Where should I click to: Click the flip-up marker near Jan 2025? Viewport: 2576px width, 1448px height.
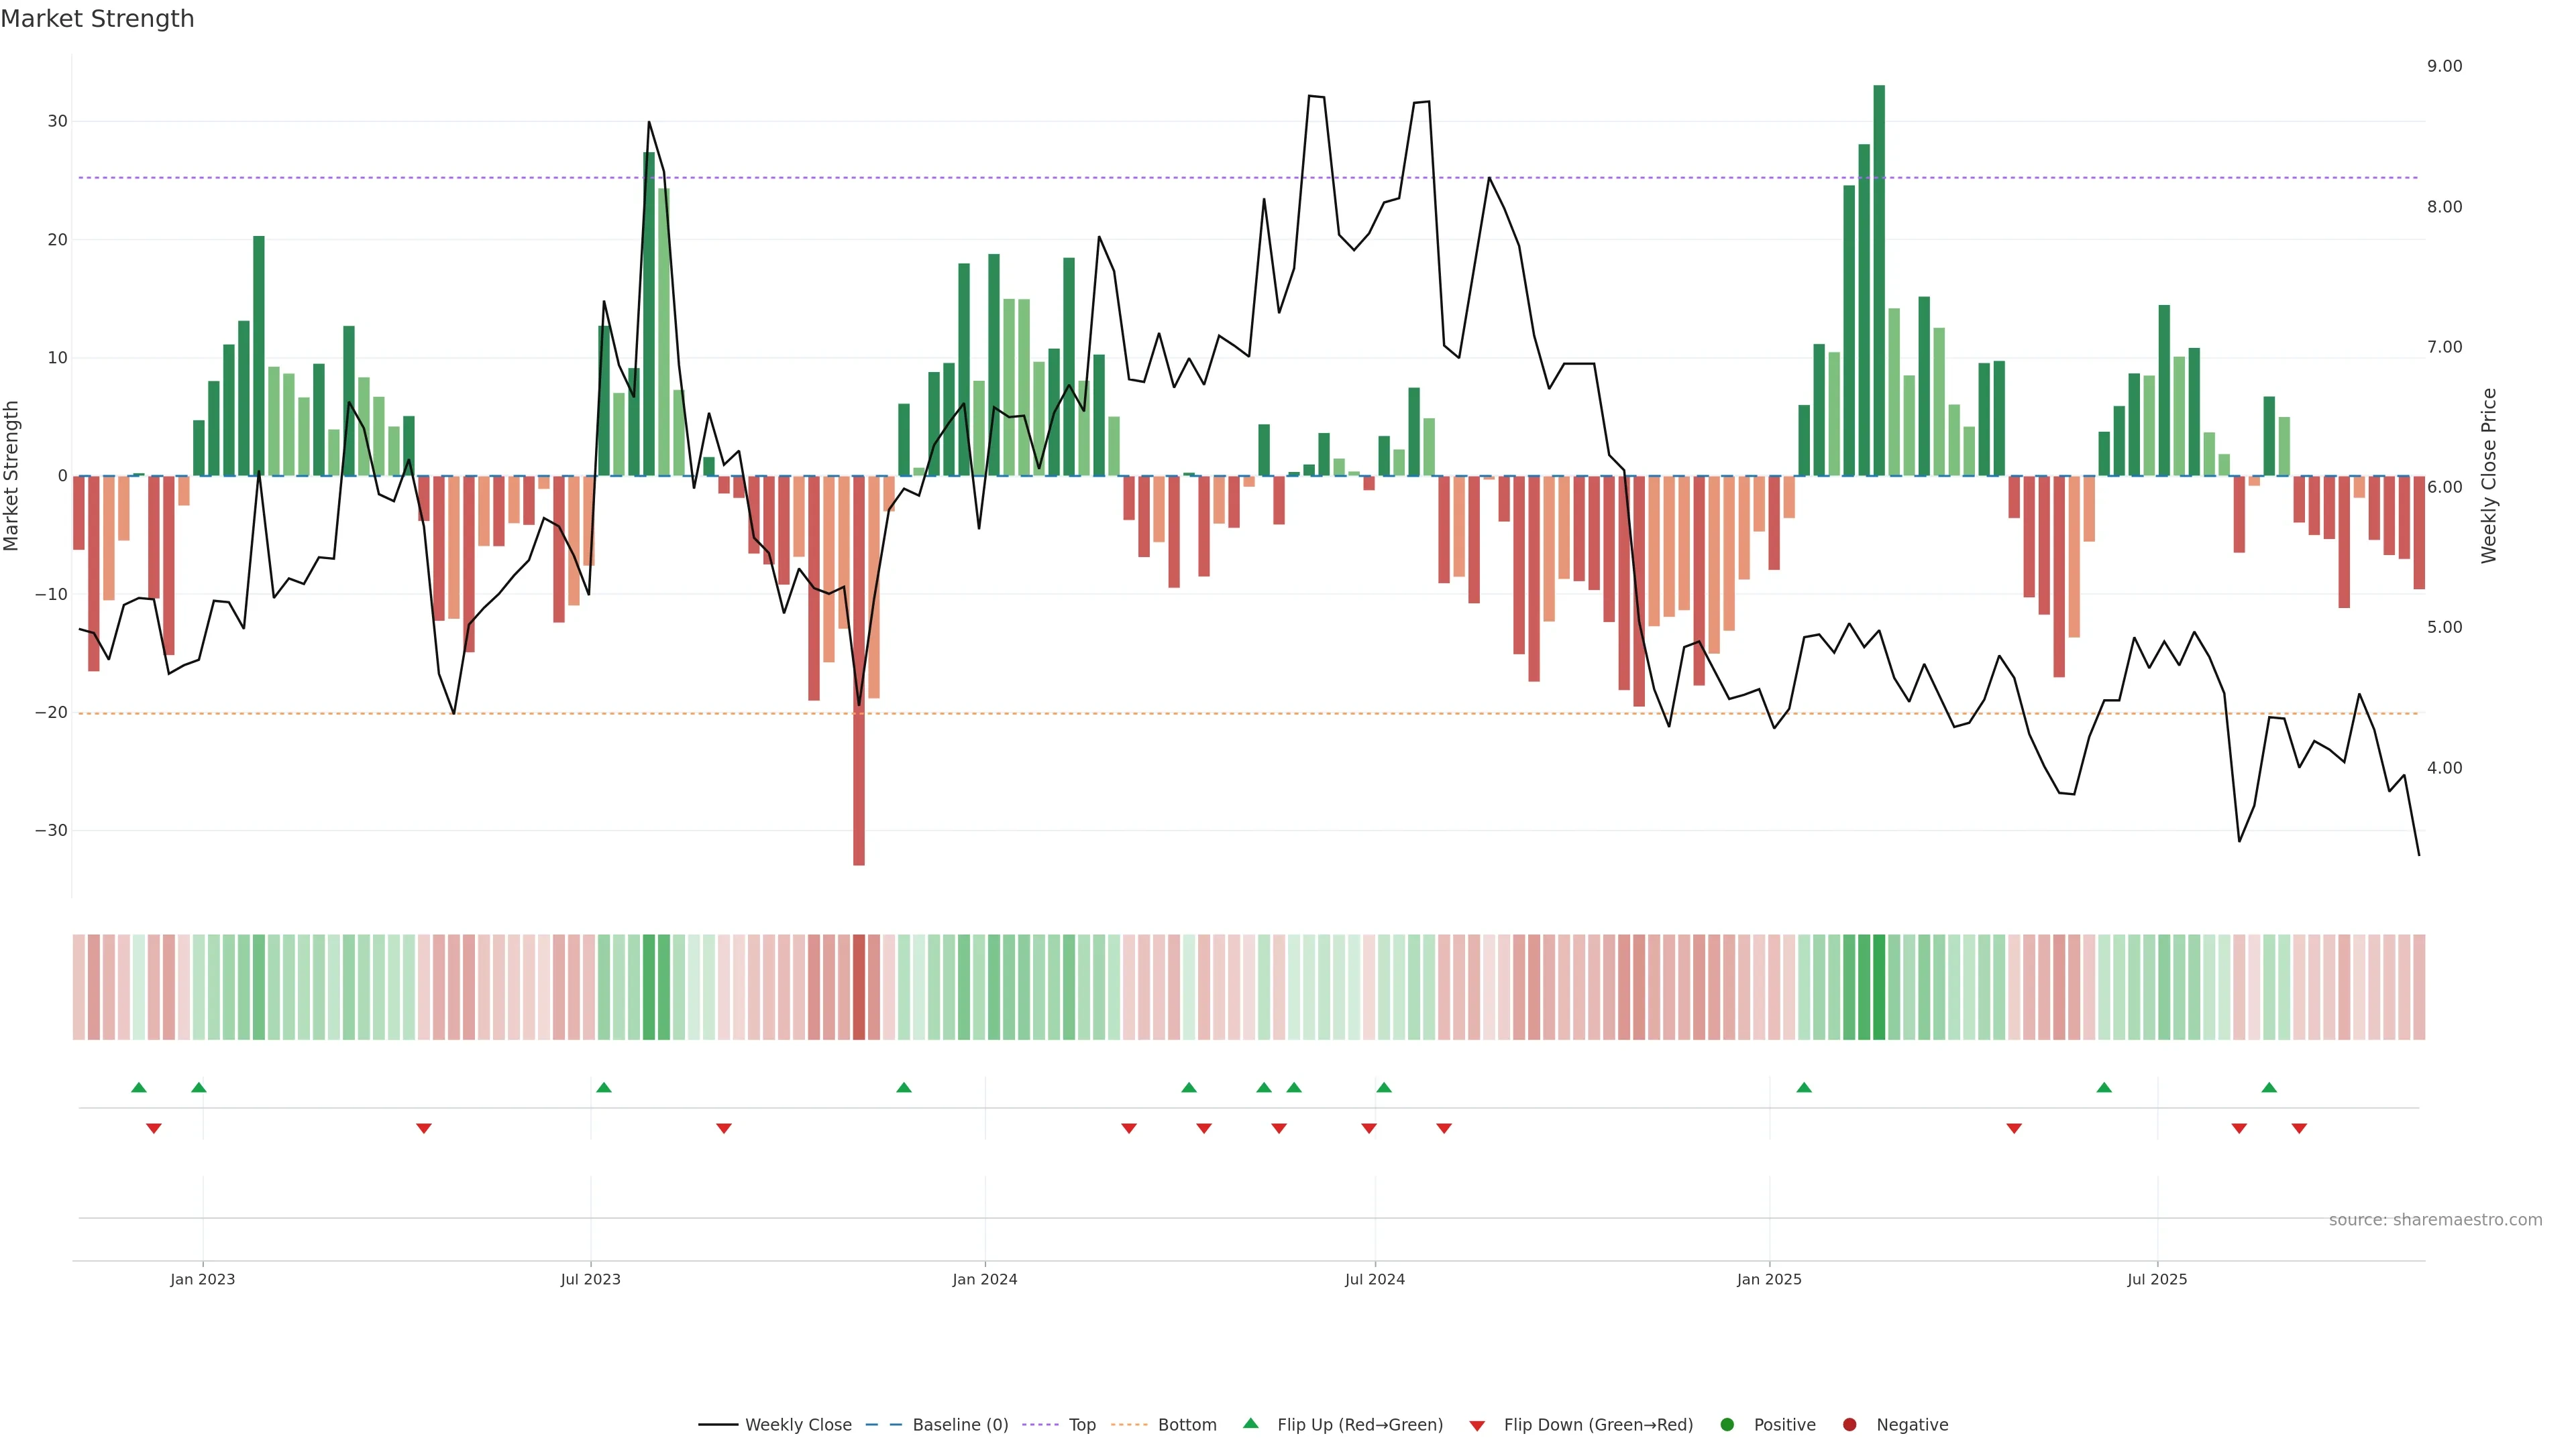(x=1804, y=1087)
